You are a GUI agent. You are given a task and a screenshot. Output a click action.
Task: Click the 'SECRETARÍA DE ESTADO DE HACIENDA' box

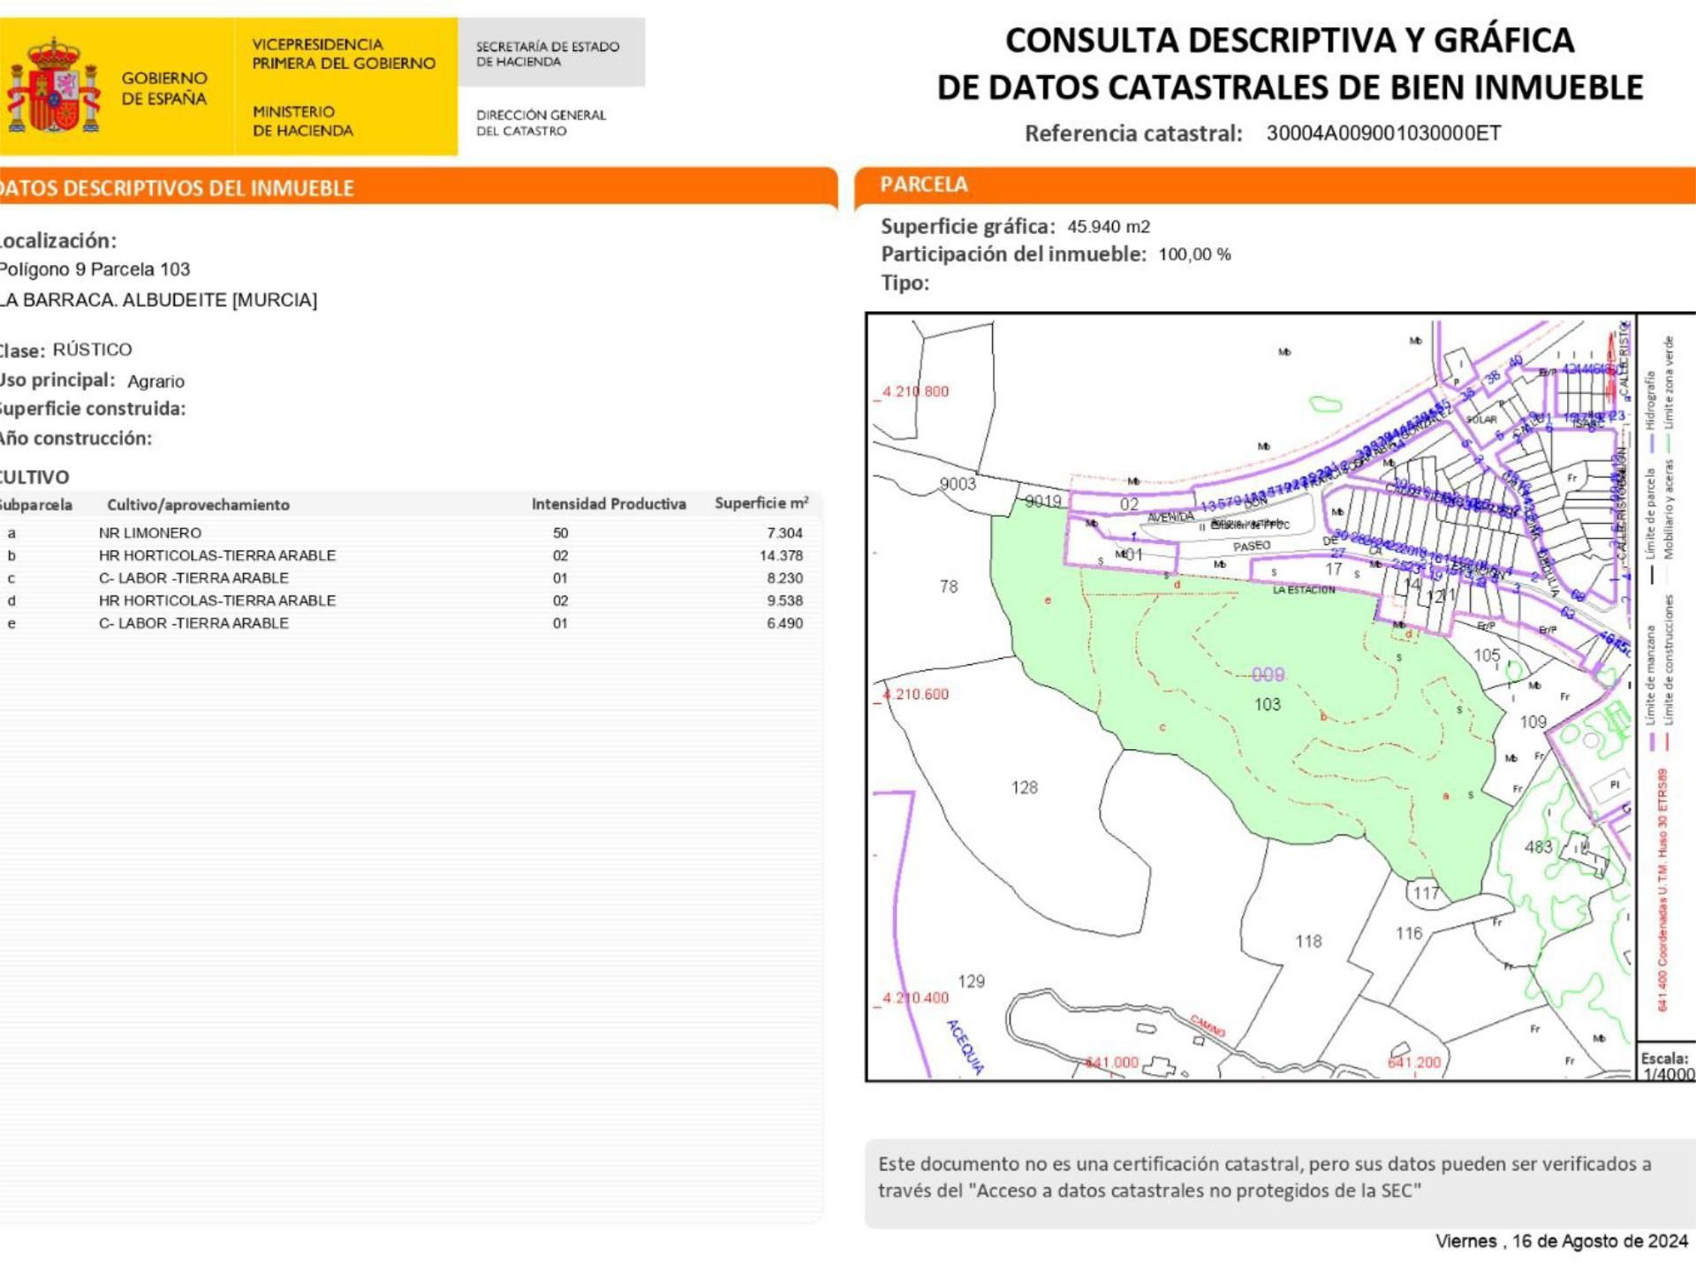[x=551, y=53]
